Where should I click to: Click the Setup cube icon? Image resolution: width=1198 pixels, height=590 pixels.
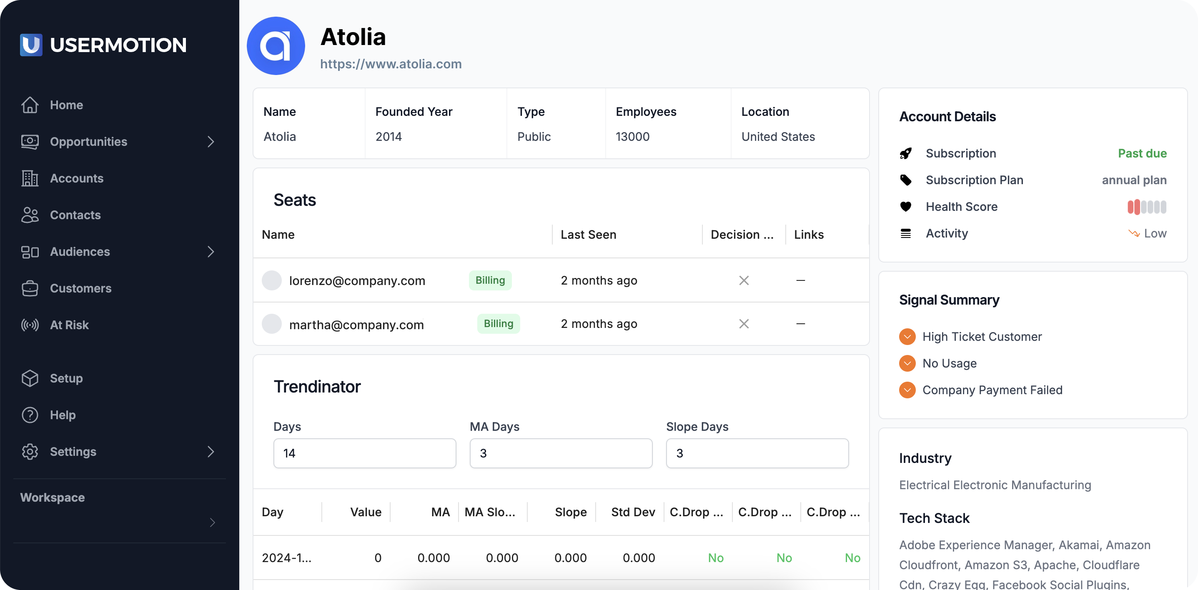[30, 378]
